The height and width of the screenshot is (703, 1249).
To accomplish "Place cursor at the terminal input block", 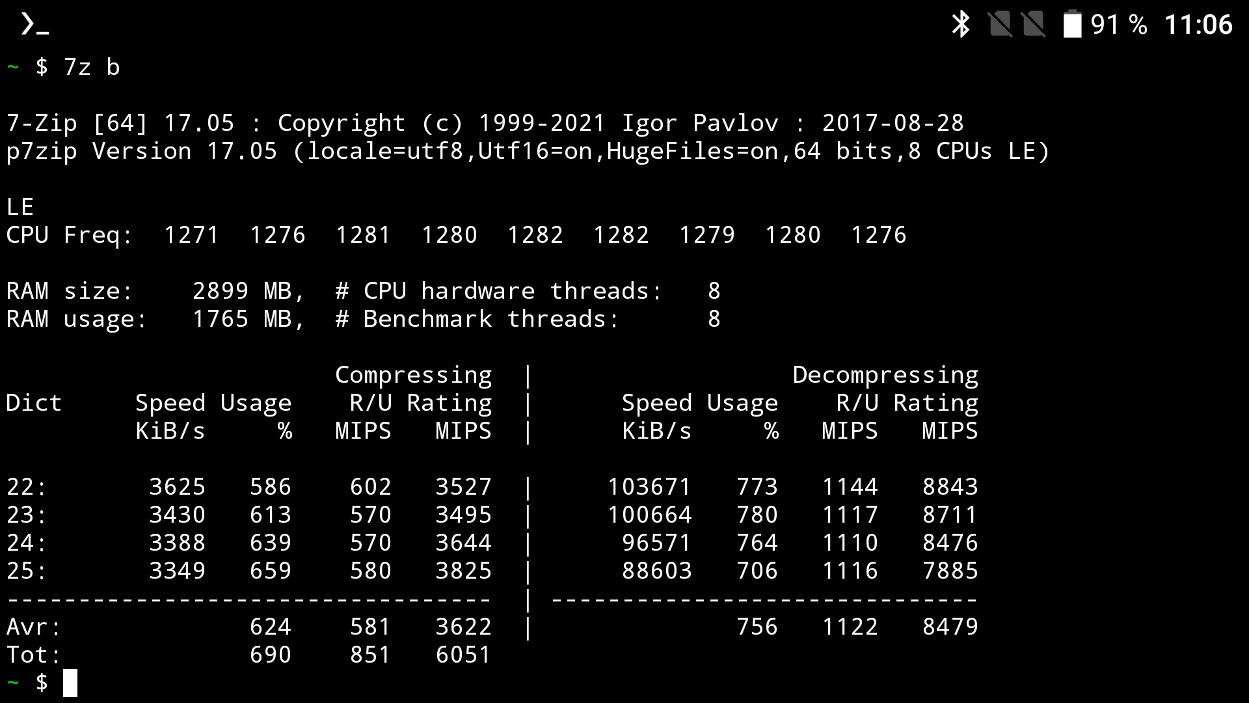I will tap(70, 683).
